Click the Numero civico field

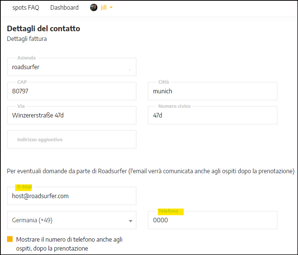213,115
